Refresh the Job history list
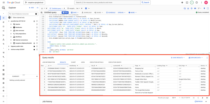The height and width of the screenshot is (104, 210). [x=199, y=101]
